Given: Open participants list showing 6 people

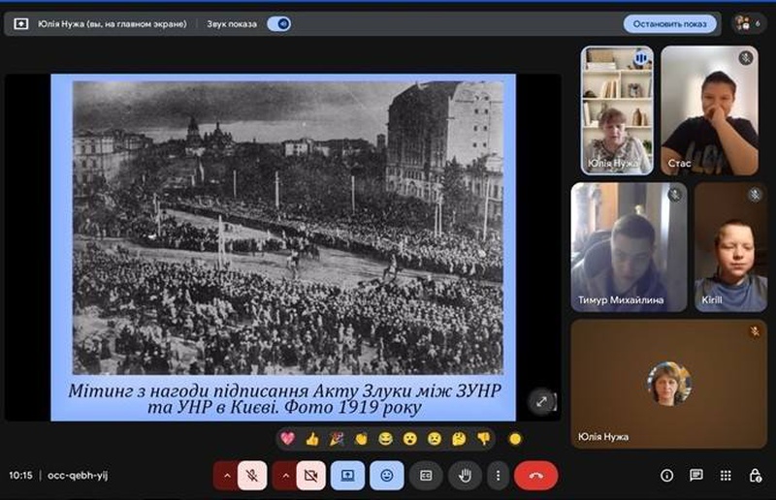Looking at the screenshot, I should pyautogui.click(x=748, y=23).
